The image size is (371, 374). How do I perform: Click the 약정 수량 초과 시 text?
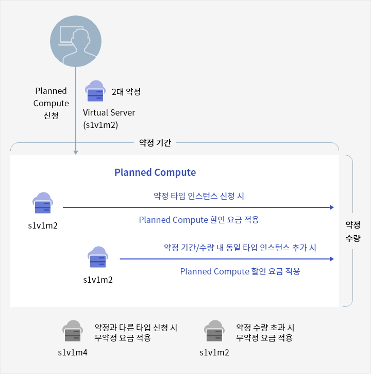point(265,328)
